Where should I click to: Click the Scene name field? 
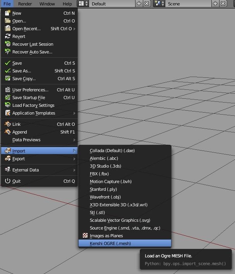[x=188, y=3]
